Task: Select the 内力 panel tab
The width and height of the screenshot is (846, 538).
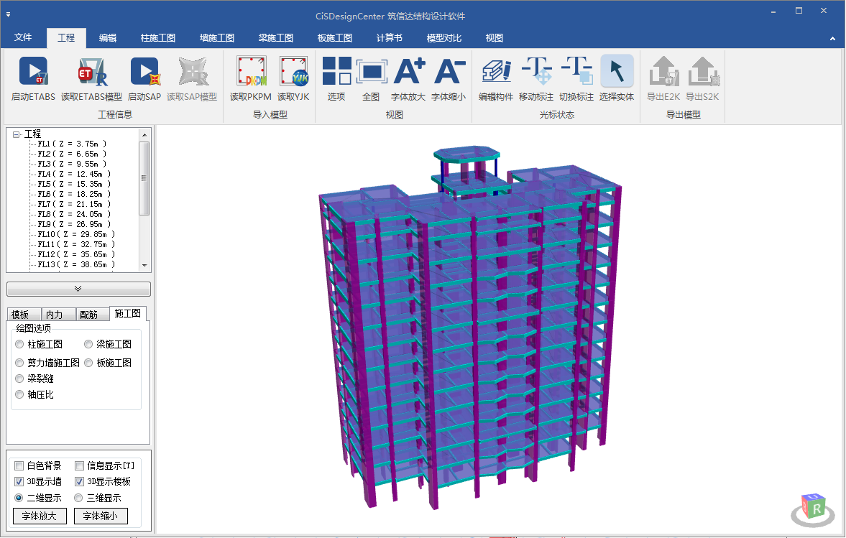Action: [x=58, y=315]
